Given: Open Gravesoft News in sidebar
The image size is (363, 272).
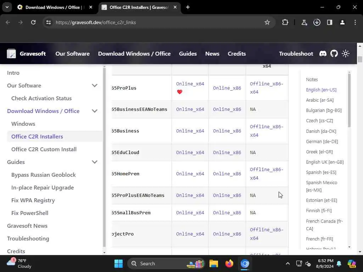Looking at the screenshot, I should point(27,226).
